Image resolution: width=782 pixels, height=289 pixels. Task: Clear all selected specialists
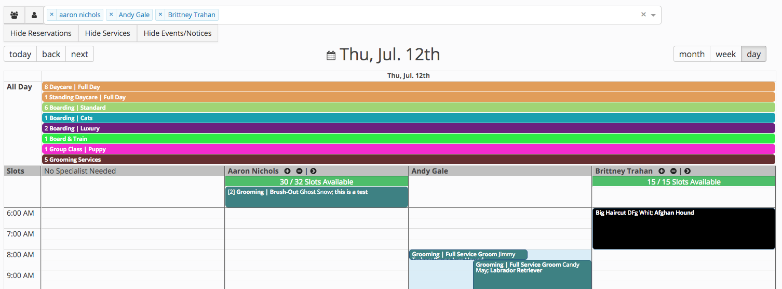(643, 15)
